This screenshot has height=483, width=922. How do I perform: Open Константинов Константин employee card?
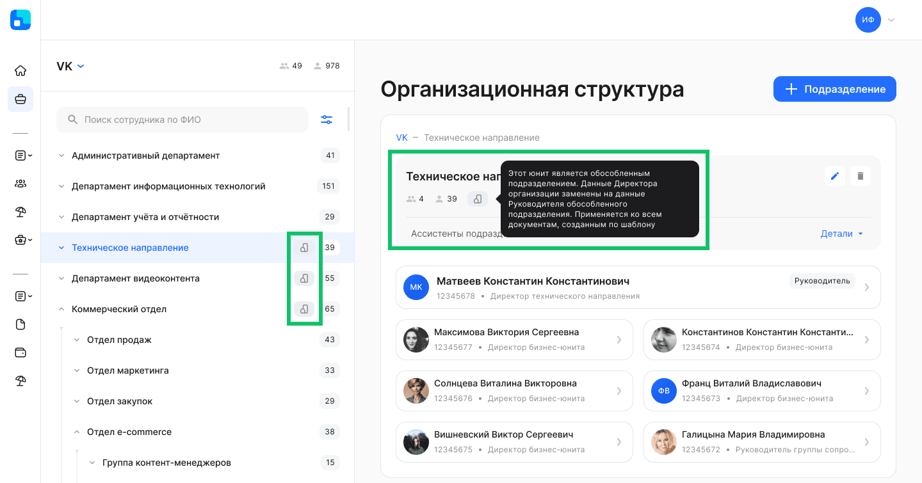762,339
